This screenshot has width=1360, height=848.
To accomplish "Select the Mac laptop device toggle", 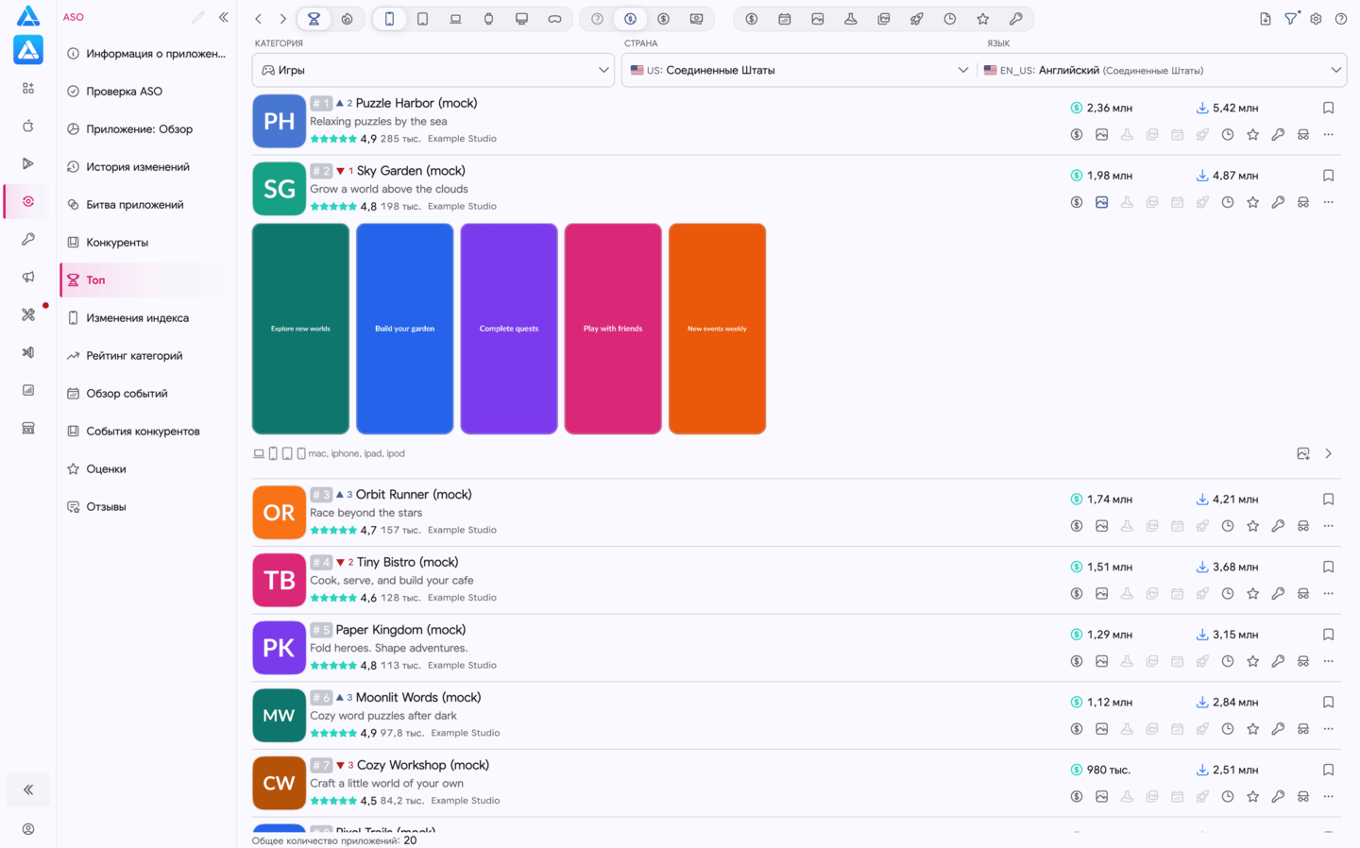I will tap(455, 19).
